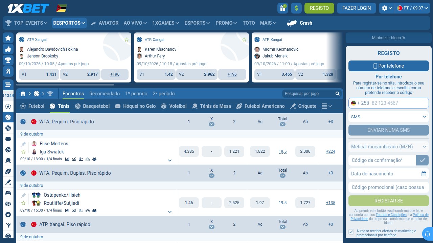The width and height of the screenshot is (433, 243).
Task: Open the AO VIVO menu
Action: click(x=135, y=23)
